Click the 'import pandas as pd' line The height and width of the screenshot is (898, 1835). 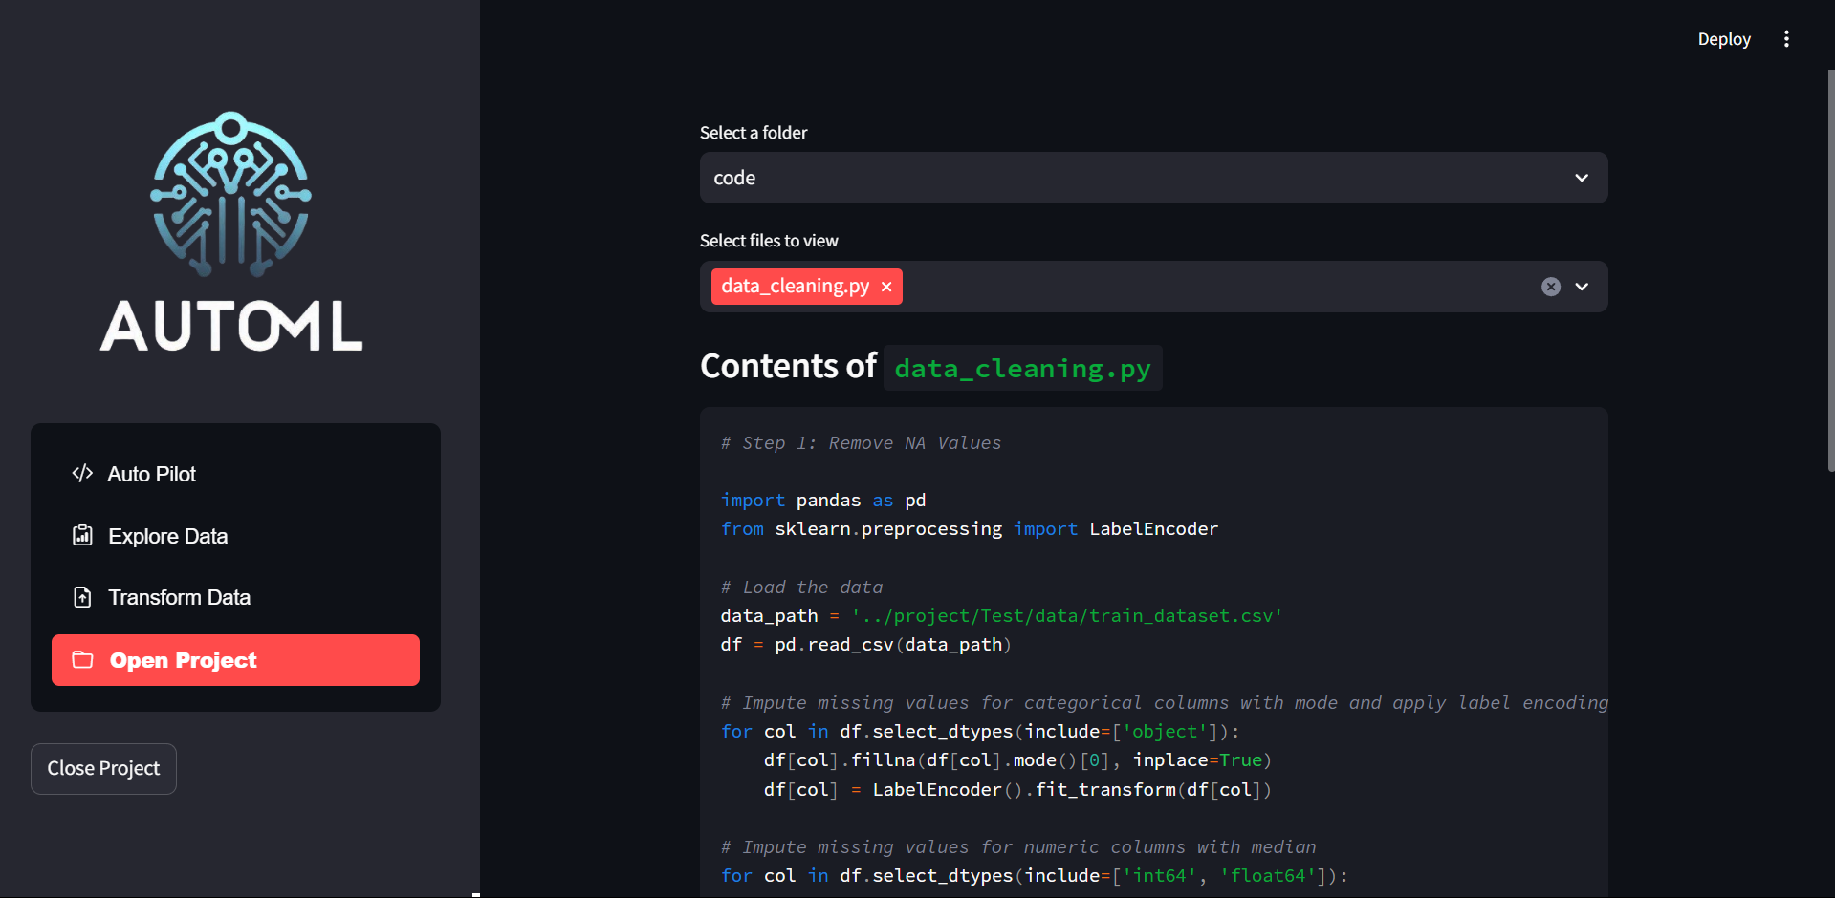(823, 501)
